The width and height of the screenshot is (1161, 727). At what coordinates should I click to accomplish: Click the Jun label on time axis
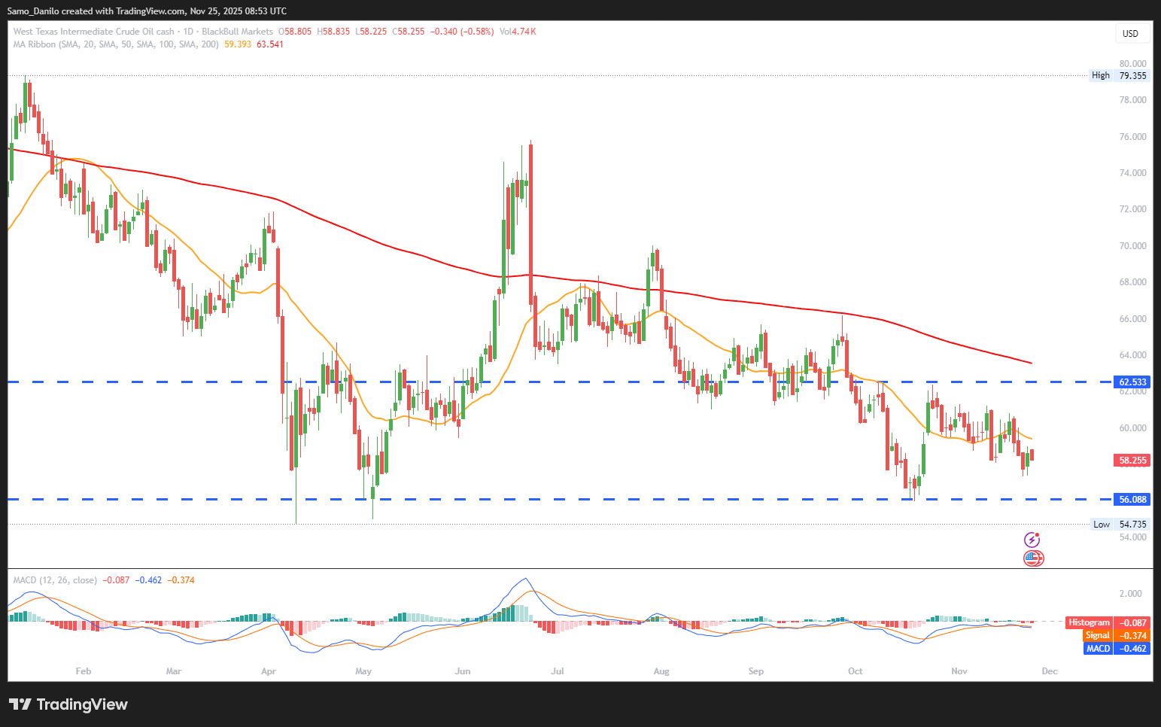463,671
